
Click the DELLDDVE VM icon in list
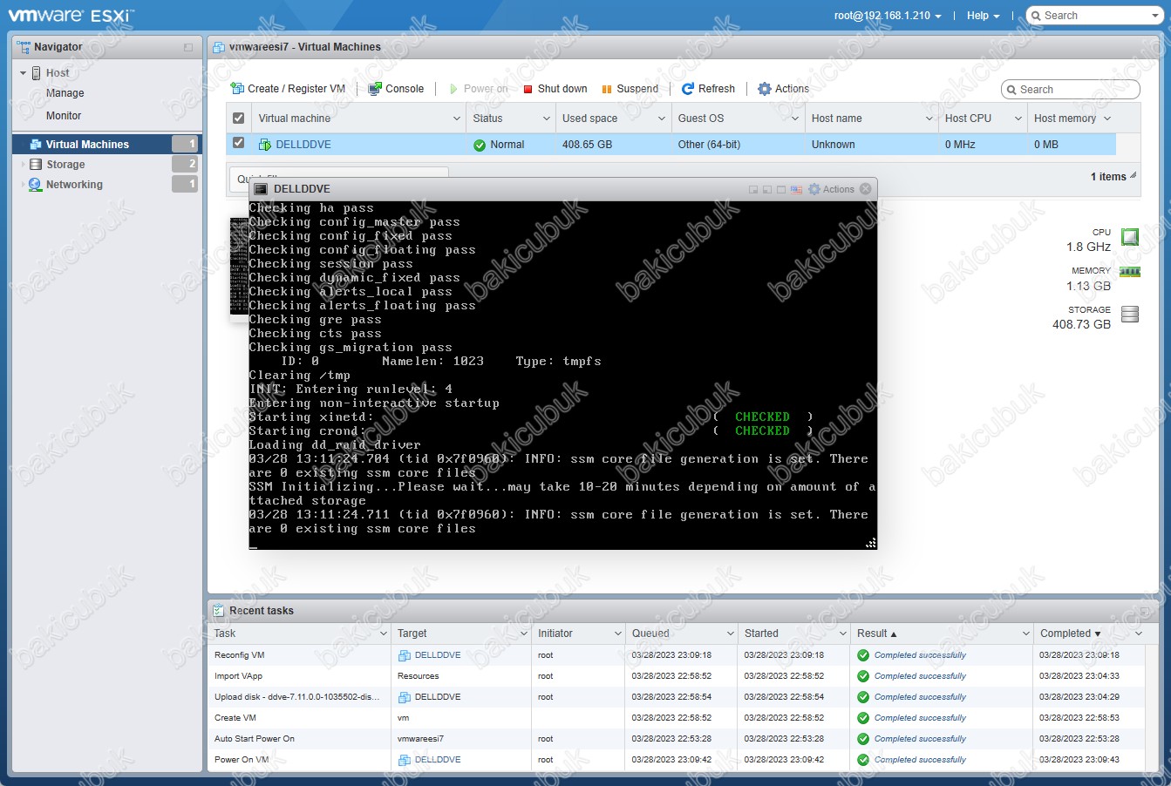(265, 145)
